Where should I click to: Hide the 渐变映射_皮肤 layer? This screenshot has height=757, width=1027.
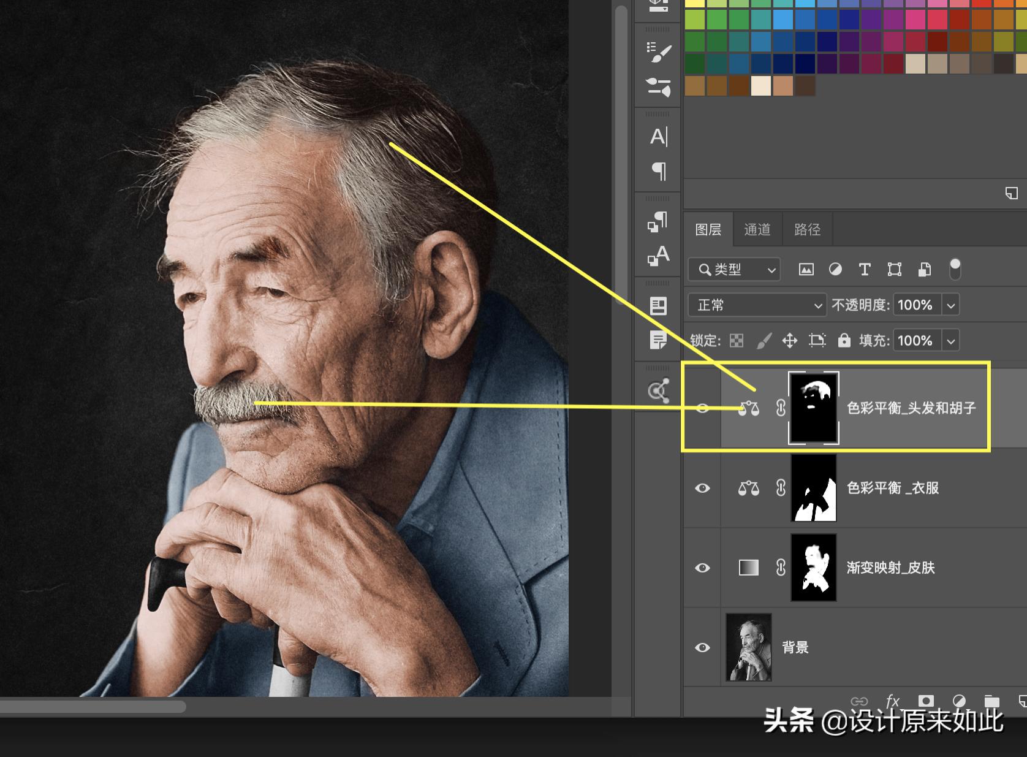pos(702,568)
